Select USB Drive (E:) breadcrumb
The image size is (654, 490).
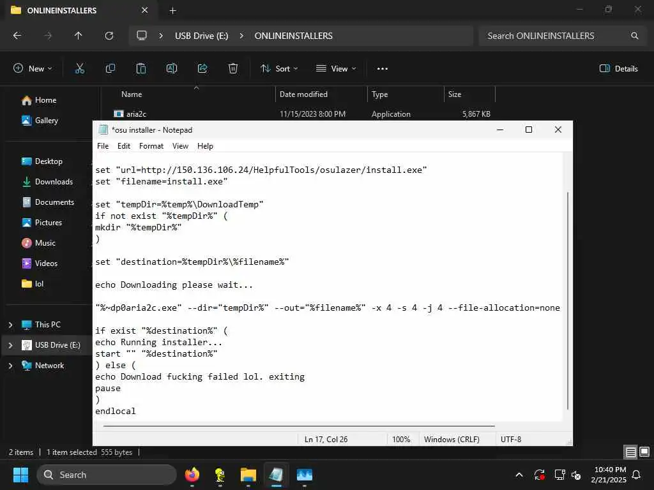tap(201, 36)
